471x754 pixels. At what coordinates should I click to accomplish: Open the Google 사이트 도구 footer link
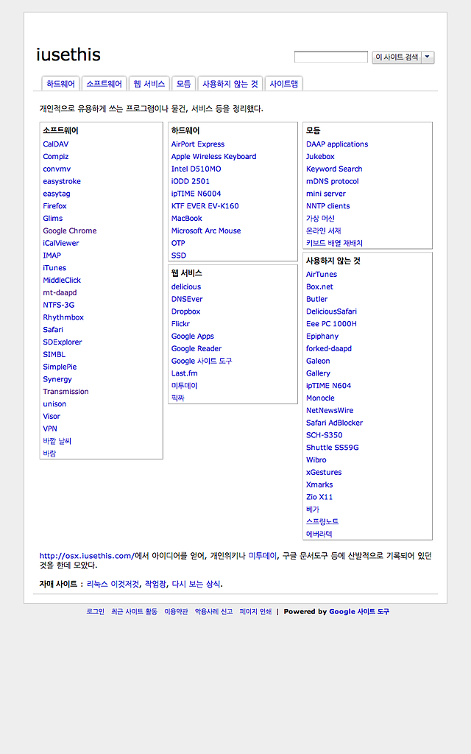click(359, 612)
